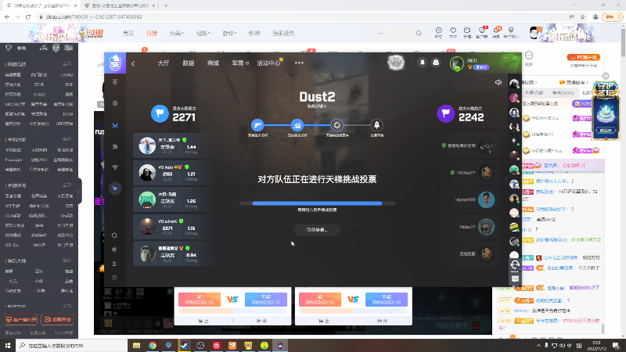Open the puzzle-piece icon in 5E sidebar

(x=115, y=147)
